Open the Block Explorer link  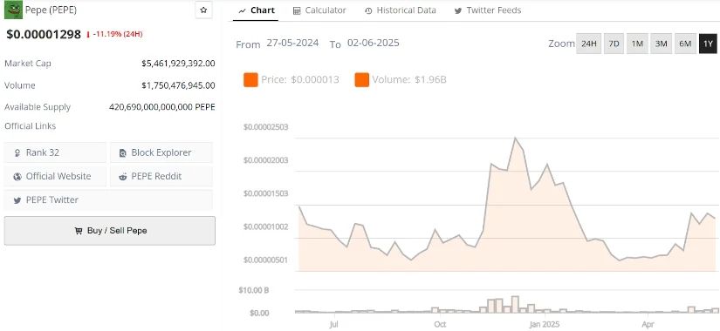(x=161, y=152)
